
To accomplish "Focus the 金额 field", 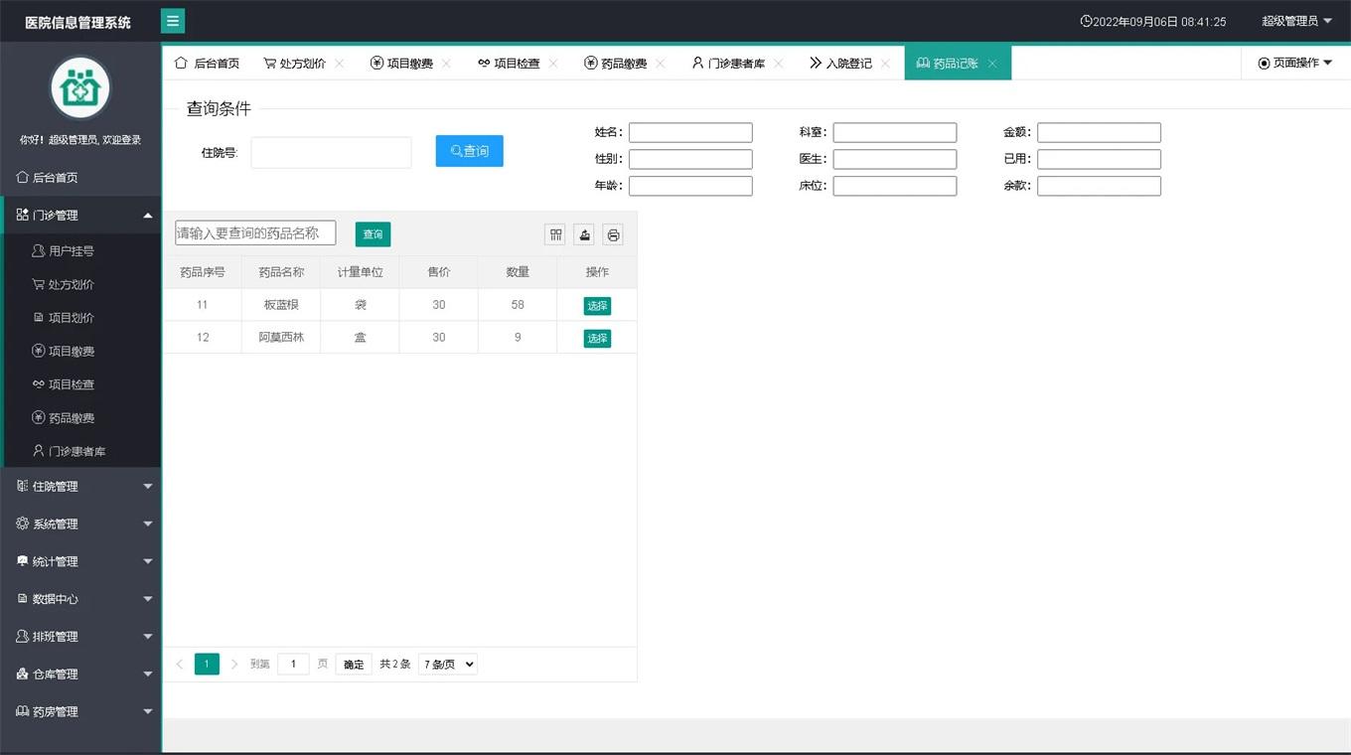I will pyautogui.click(x=1099, y=132).
